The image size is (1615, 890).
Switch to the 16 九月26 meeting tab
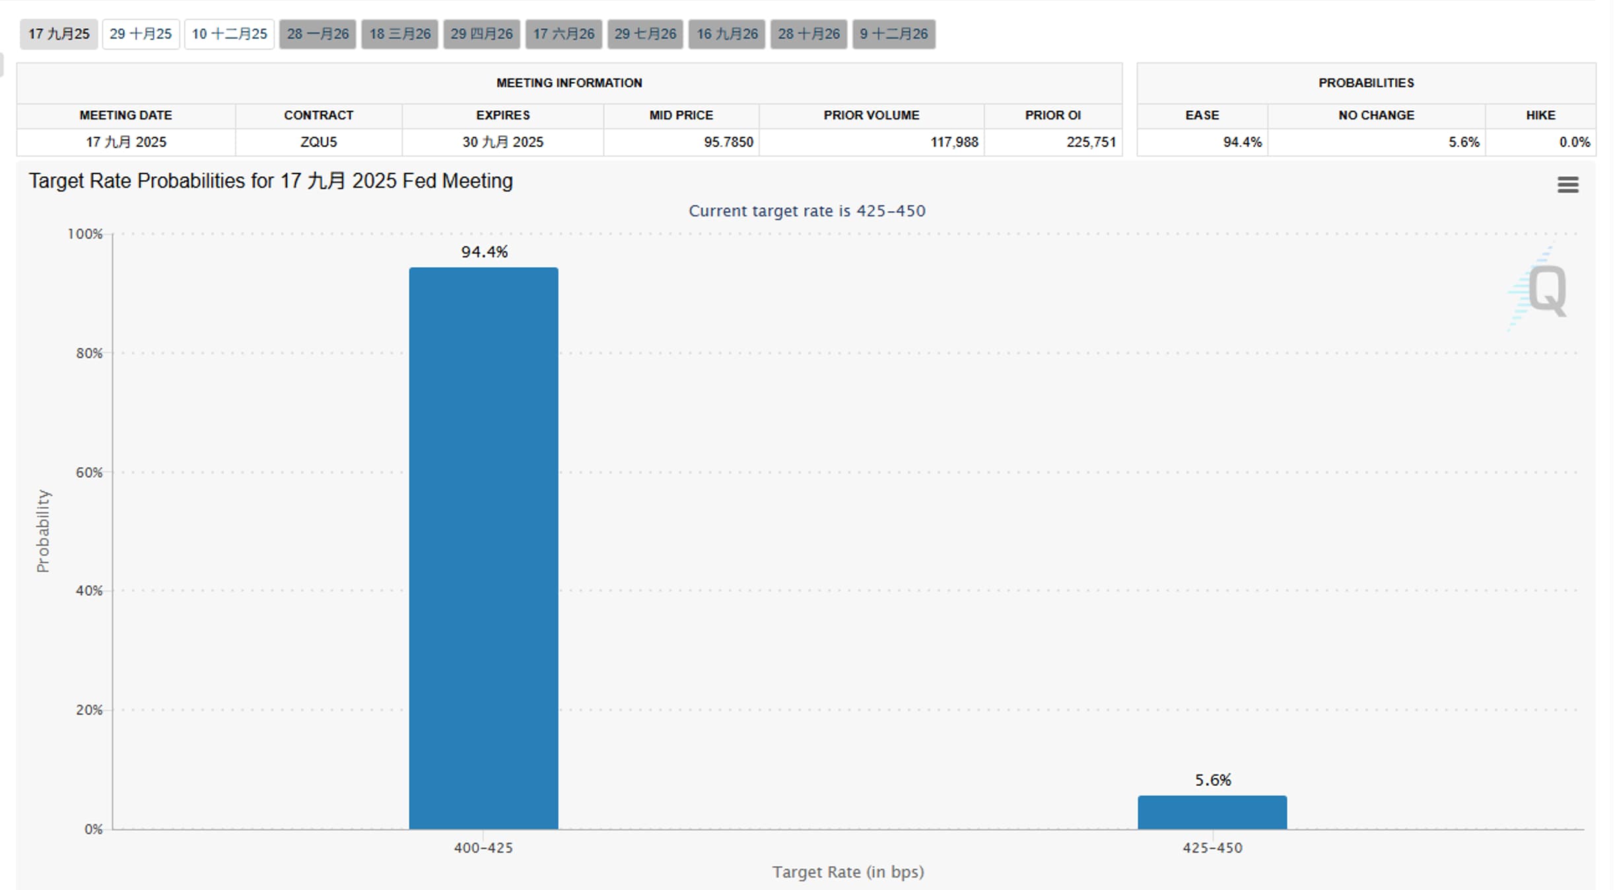(727, 34)
